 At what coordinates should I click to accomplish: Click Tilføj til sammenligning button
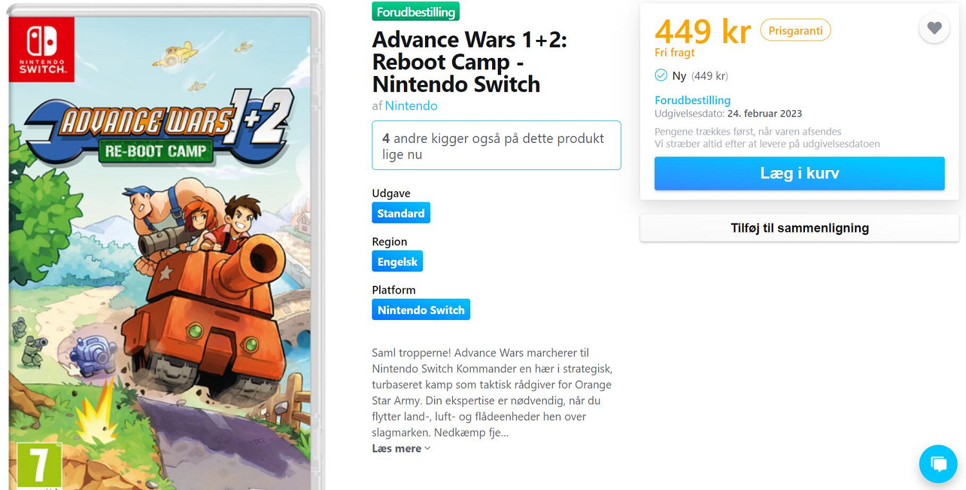coord(799,228)
